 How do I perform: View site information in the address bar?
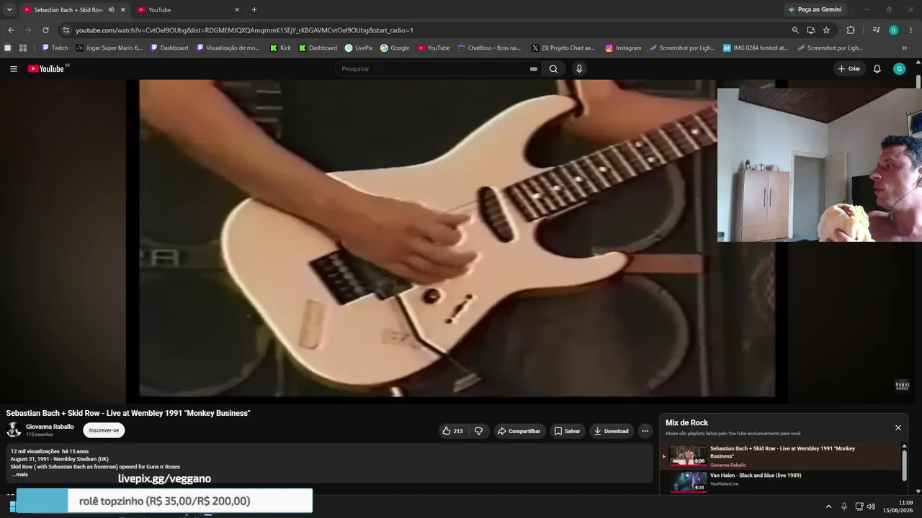pos(66,30)
